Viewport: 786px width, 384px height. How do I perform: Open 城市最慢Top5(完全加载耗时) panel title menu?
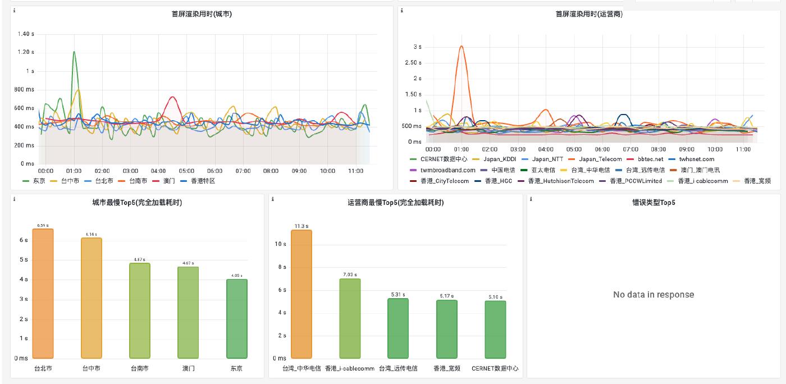[x=137, y=203]
